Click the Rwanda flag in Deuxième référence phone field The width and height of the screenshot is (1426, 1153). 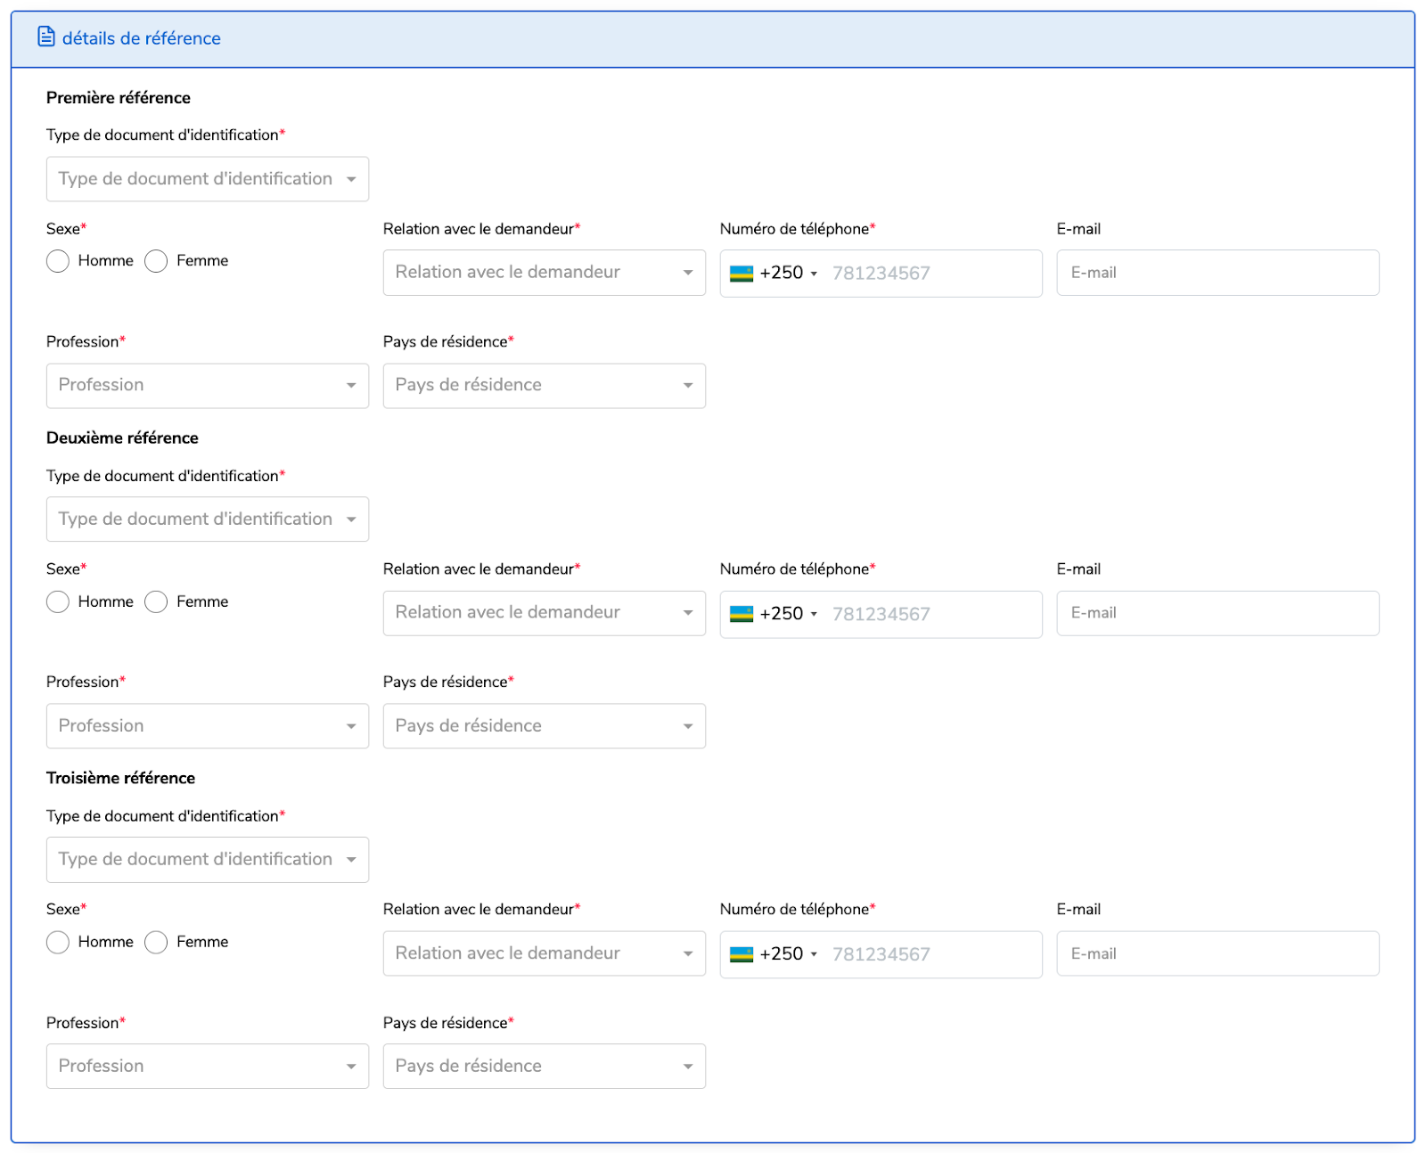click(x=742, y=614)
